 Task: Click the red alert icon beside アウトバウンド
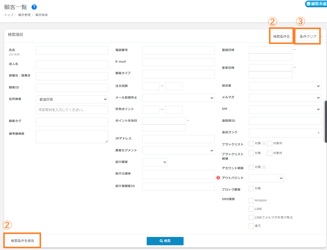click(x=218, y=178)
